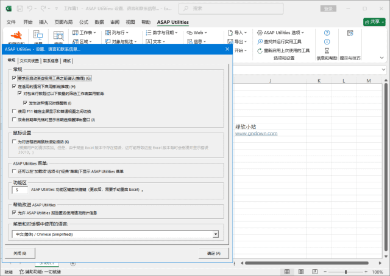Click the Excel app icon in title bar
This screenshot has height=276, width=390.
pyautogui.click(x=9, y=9)
